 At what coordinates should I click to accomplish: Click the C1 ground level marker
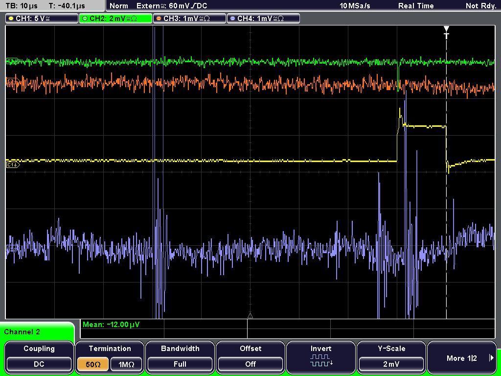click(13, 164)
